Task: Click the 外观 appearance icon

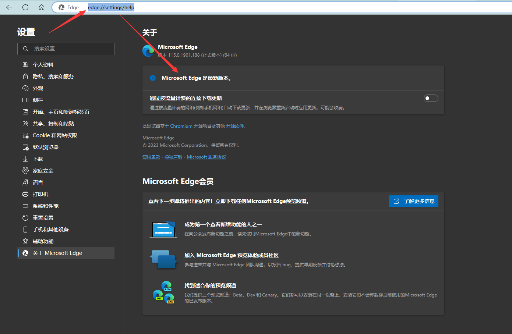Action: [x=25, y=88]
